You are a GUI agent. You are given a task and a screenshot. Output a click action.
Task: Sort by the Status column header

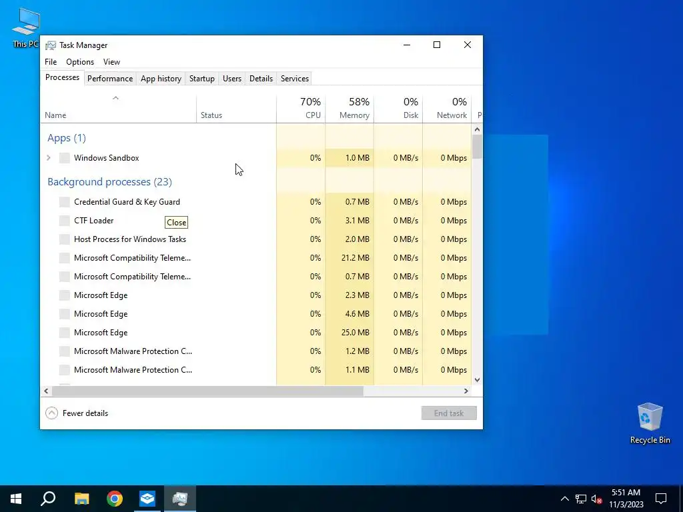click(237, 109)
